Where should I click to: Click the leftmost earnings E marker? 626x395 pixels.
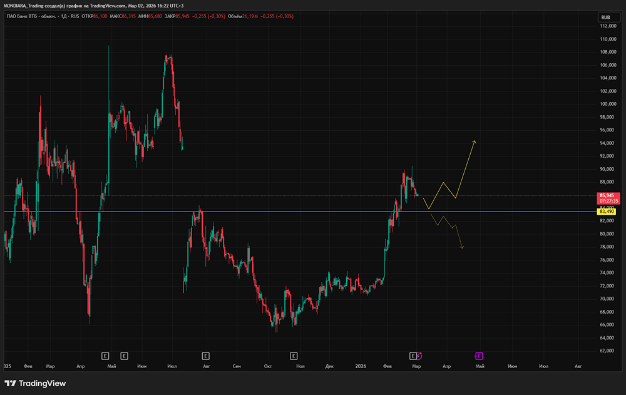[105, 356]
